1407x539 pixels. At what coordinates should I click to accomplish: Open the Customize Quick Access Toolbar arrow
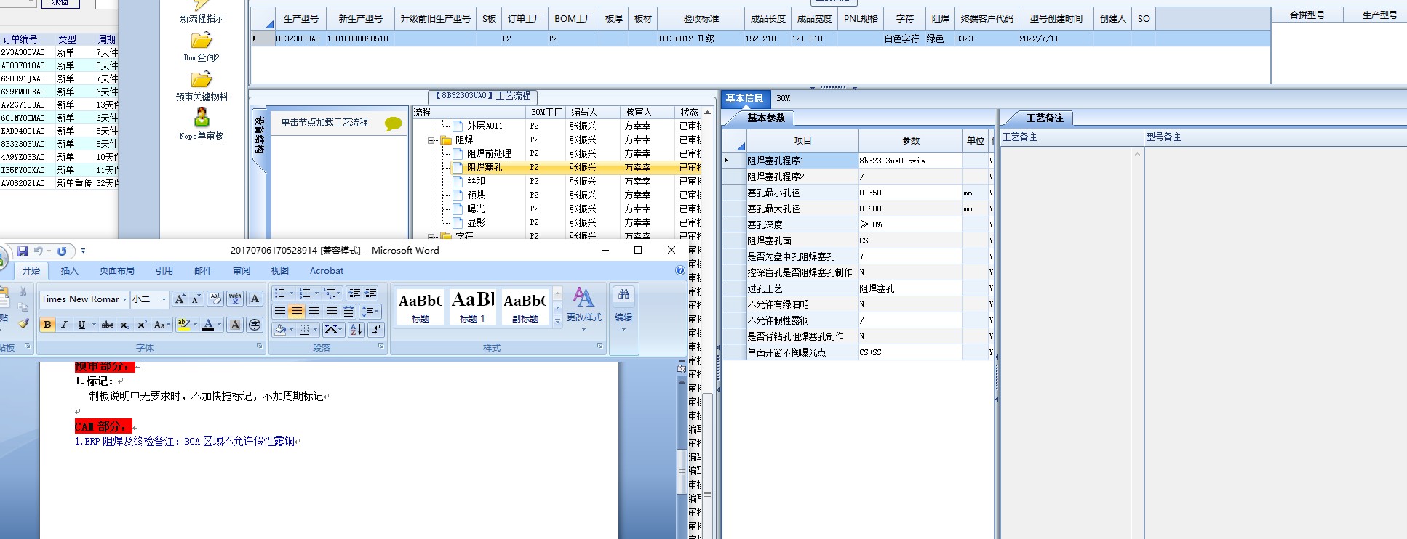pyautogui.click(x=83, y=251)
